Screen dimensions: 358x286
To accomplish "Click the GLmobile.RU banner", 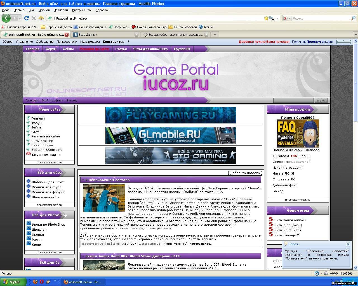I will tap(171, 135).
